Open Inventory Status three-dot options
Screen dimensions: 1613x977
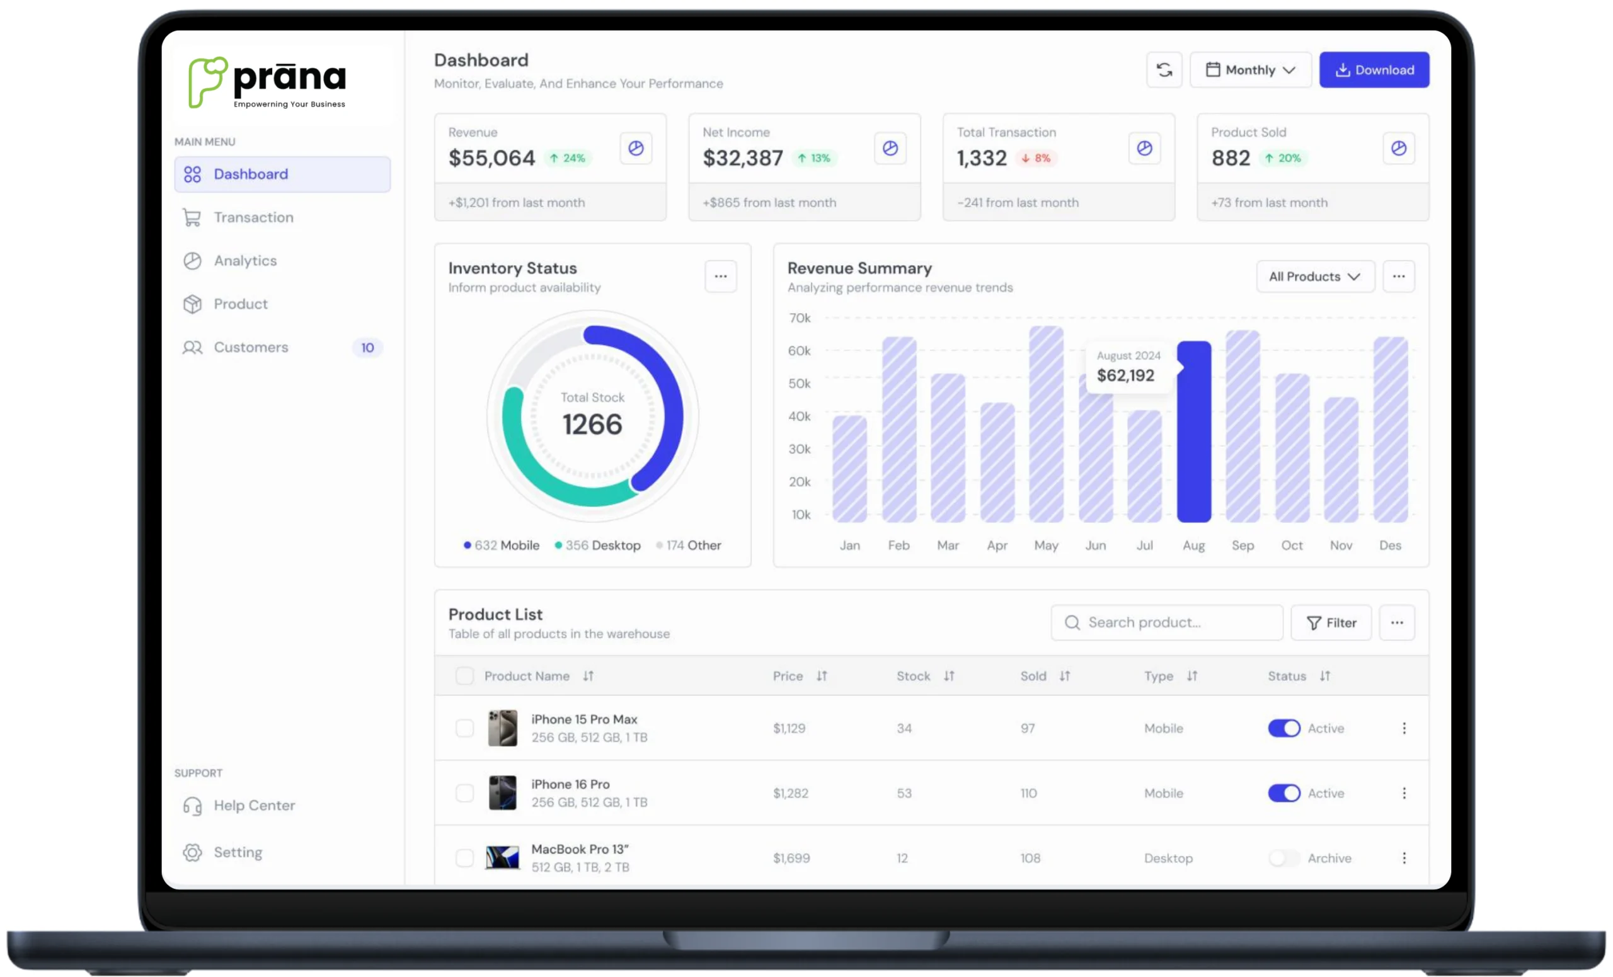(x=721, y=277)
